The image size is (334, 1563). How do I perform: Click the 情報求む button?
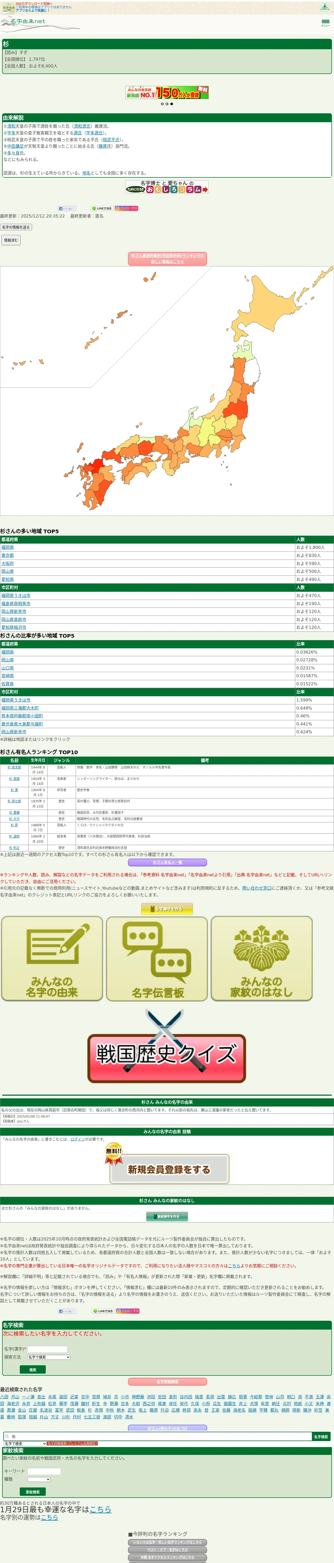click(11, 240)
